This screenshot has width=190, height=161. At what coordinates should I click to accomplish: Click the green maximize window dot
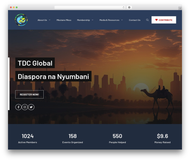17,7
